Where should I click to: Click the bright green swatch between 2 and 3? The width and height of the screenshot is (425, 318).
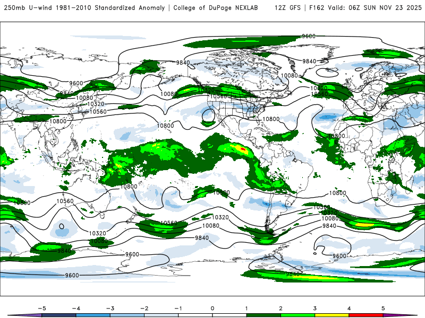click(x=298, y=315)
